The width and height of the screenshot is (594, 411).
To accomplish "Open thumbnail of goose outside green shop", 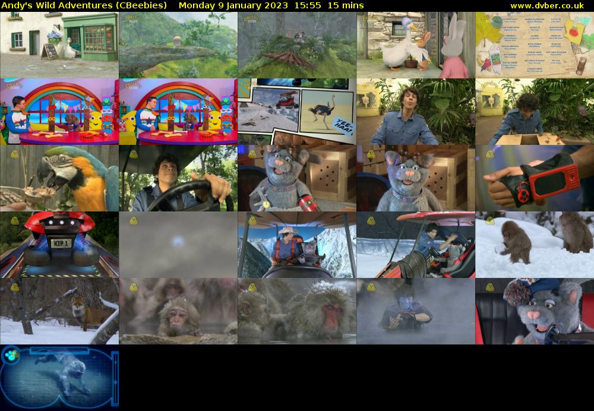I will click(59, 45).
